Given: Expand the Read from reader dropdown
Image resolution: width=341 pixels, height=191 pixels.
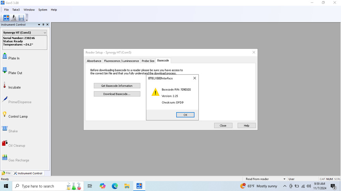Looking at the screenshot, I should coord(284,179).
